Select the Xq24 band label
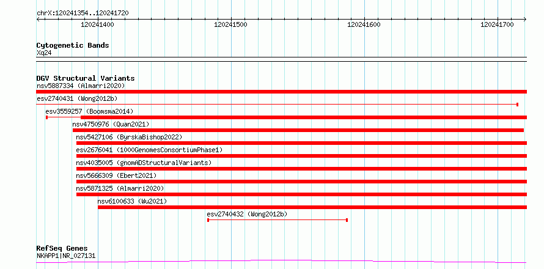 (44, 53)
